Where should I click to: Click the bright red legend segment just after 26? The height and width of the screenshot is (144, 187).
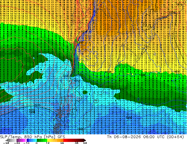tap(64, 140)
